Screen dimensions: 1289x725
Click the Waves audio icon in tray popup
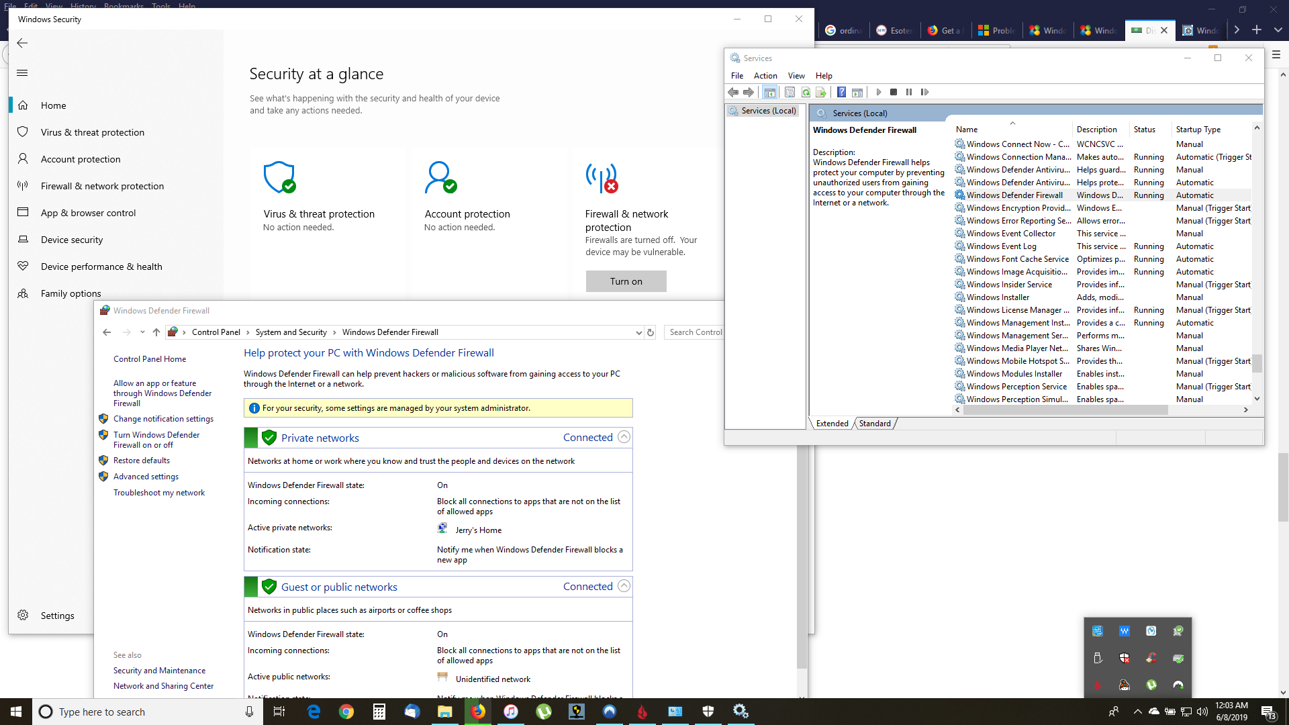[x=1125, y=631]
